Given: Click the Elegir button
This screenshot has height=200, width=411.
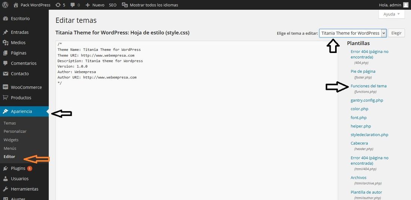Looking at the screenshot, I should 396,33.
